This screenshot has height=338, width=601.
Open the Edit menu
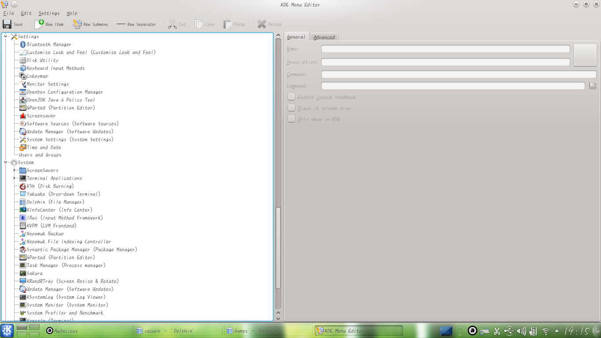[x=26, y=13]
